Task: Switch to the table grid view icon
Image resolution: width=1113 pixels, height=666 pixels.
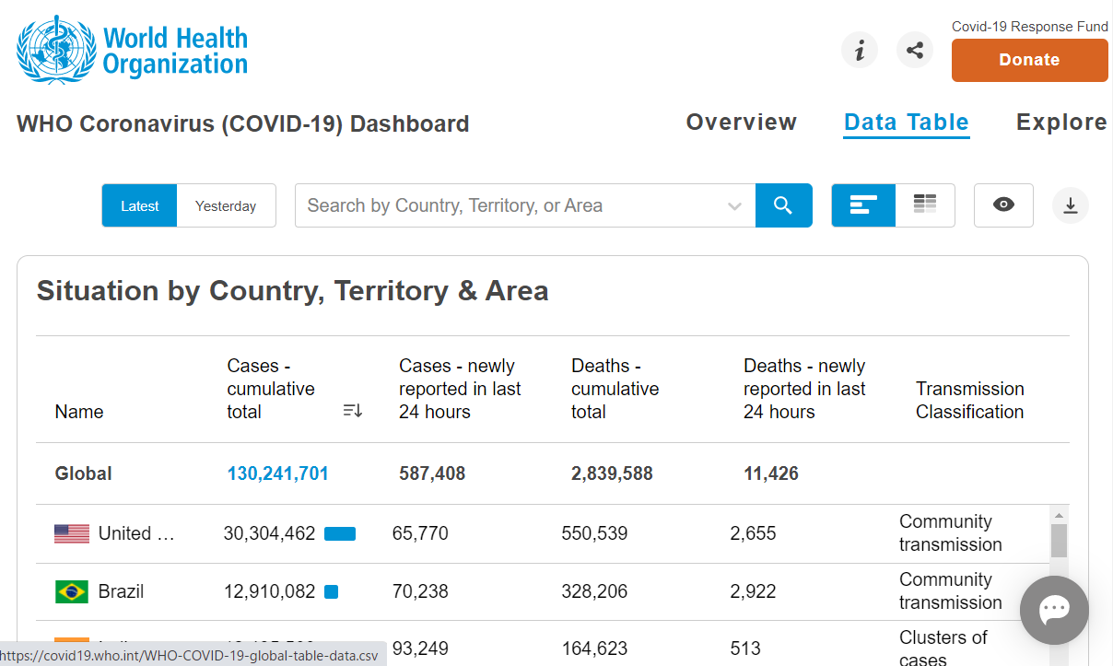Action: [925, 205]
